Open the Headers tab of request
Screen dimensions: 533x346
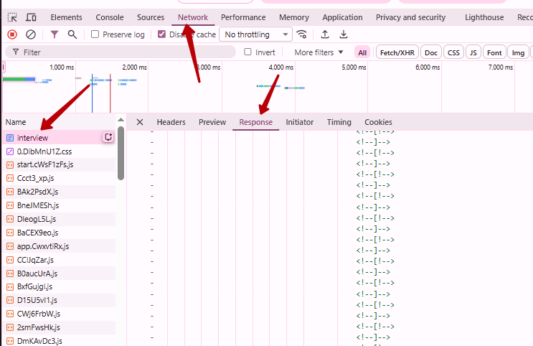(x=171, y=122)
